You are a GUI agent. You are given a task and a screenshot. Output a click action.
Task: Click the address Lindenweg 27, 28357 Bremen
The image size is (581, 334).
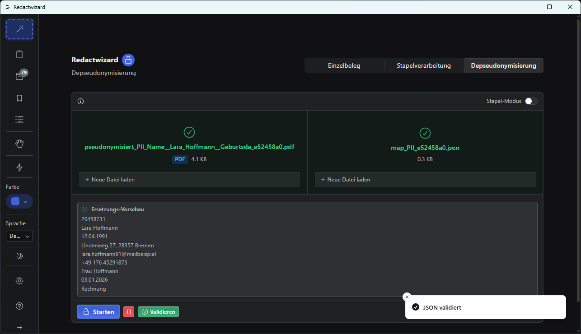click(x=117, y=246)
